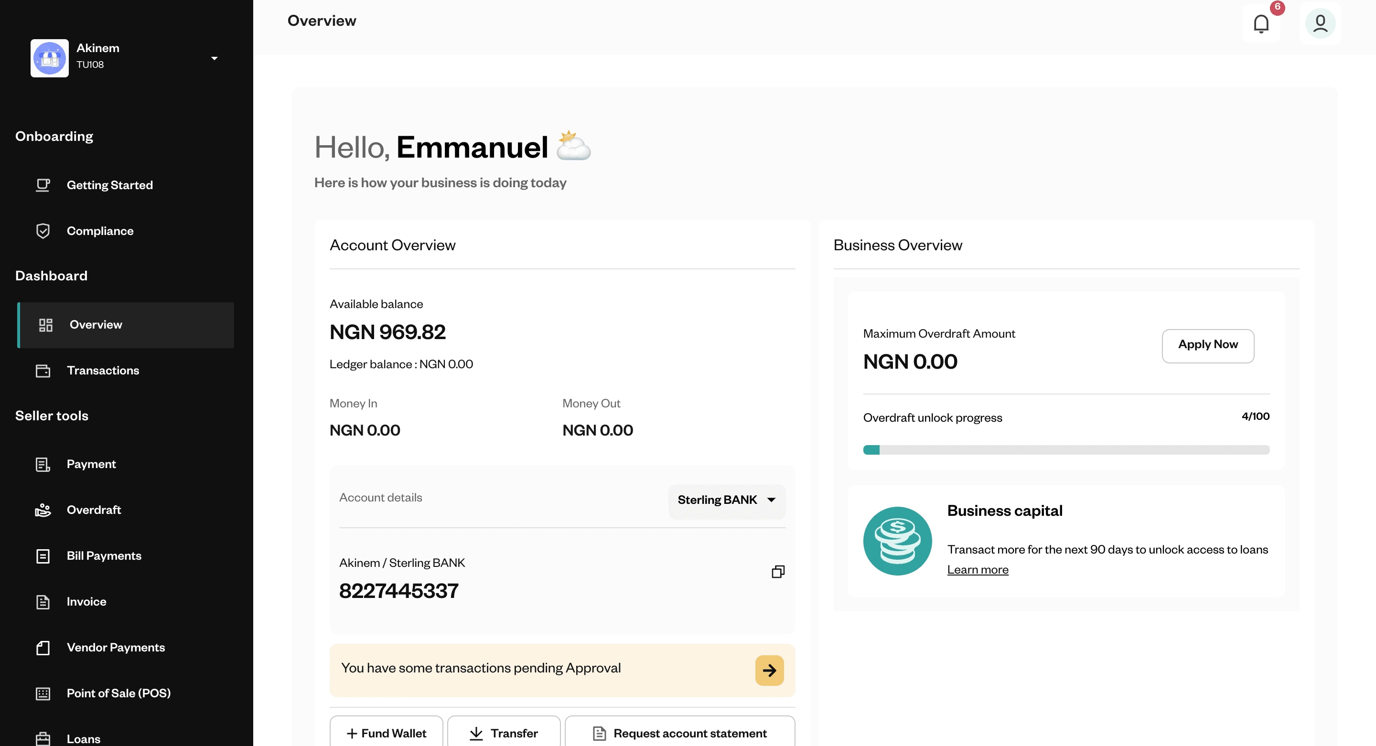Viewport: 1376px width, 746px height.
Task: Open the user profile avatar icon
Action: pyautogui.click(x=1321, y=23)
